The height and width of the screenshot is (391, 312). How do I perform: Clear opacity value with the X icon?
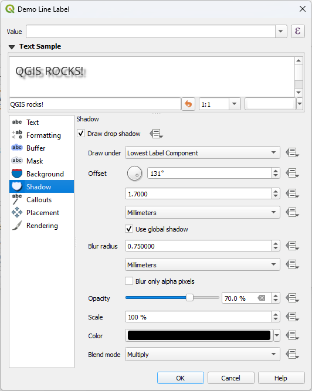(262, 298)
